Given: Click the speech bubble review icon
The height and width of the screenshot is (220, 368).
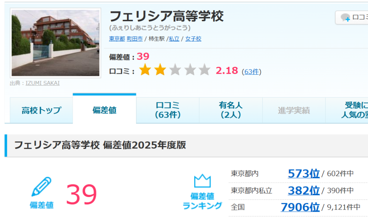Looking at the screenshot, I should pyautogui.click(x=345, y=17).
